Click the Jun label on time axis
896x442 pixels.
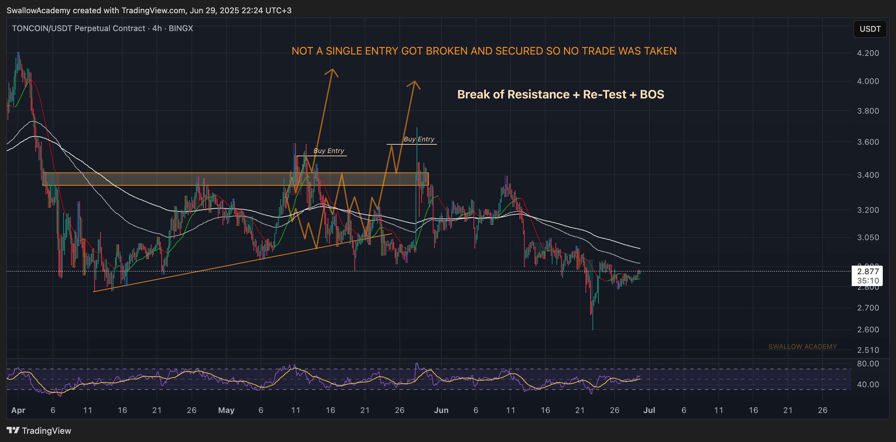click(x=441, y=410)
